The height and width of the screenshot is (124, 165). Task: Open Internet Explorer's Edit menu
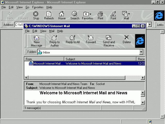click(x=11, y=7)
